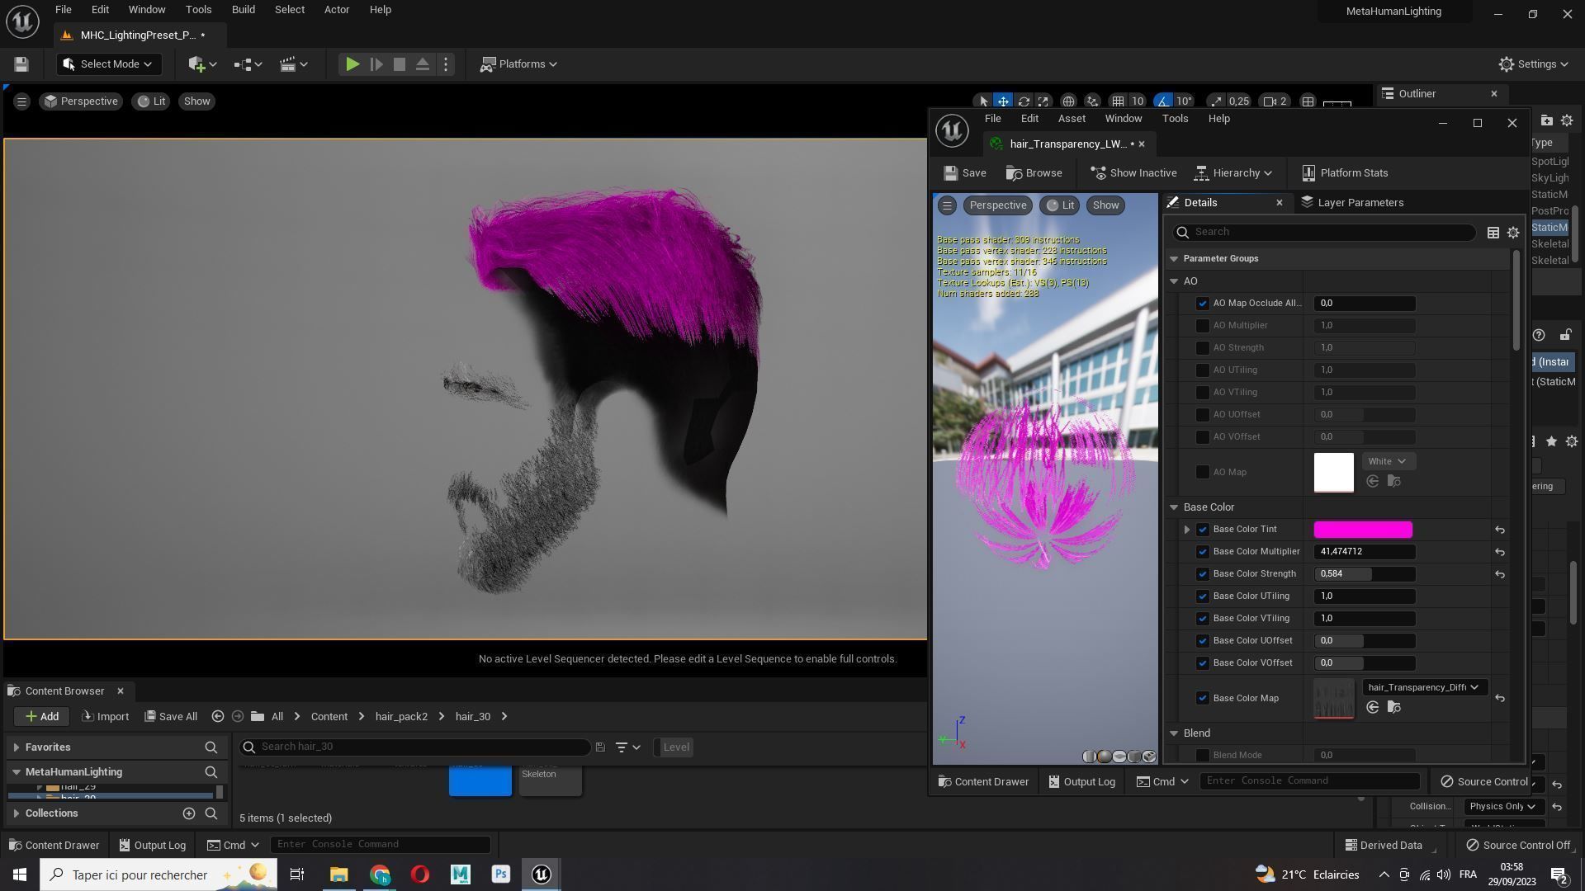Click the Windows Start button

point(20,874)
